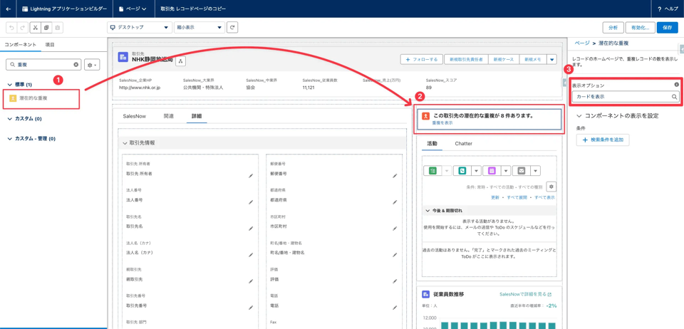Undo the last change
This screenshot has height=329, width=684.
click(x=11, y=28)
